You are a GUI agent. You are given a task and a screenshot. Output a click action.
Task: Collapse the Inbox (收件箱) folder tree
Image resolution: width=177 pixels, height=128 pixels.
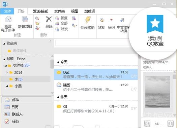click(5, 66)
